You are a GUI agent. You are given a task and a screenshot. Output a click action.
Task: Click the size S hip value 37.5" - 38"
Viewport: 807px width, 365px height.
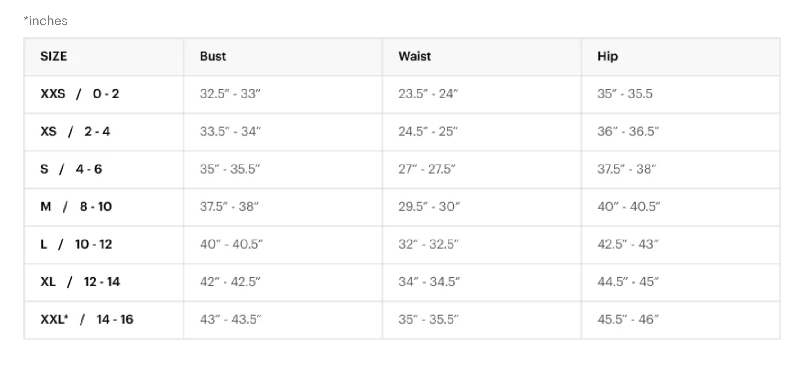627,169
